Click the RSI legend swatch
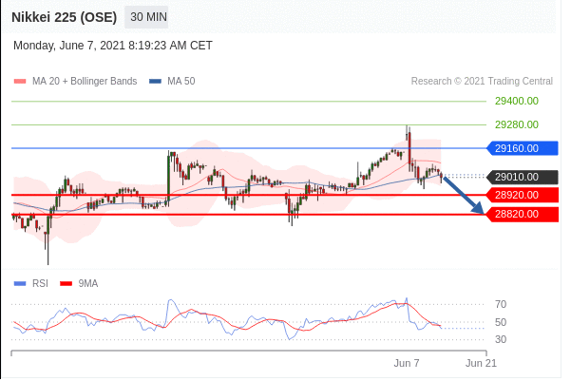571x381 pixels. [x=20, y=283]
